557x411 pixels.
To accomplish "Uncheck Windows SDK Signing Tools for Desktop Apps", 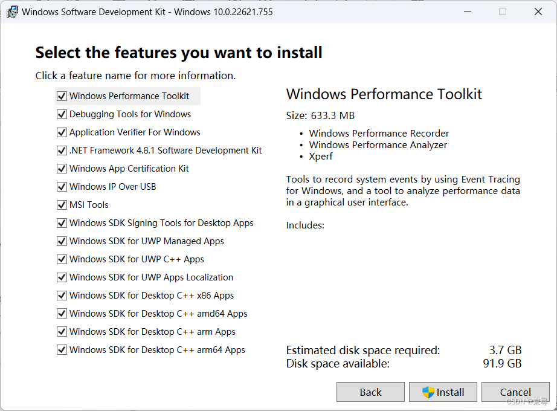I will pyautogui.click(x=61, y=222).
